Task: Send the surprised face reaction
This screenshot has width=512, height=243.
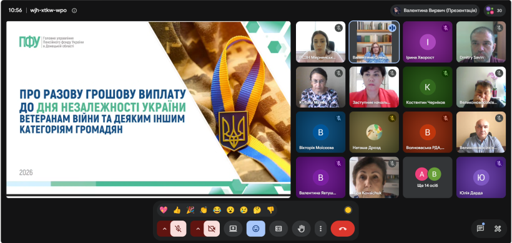Action: click(230, 210)
